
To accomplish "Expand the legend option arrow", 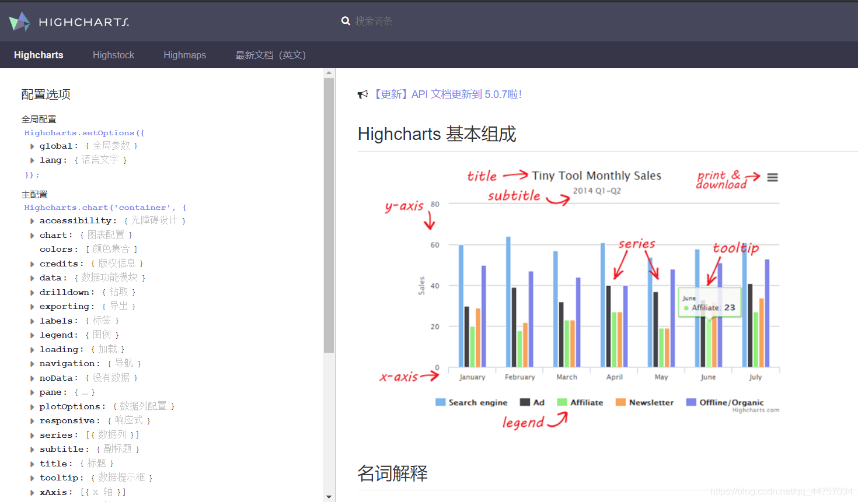I will coord(32,335).
